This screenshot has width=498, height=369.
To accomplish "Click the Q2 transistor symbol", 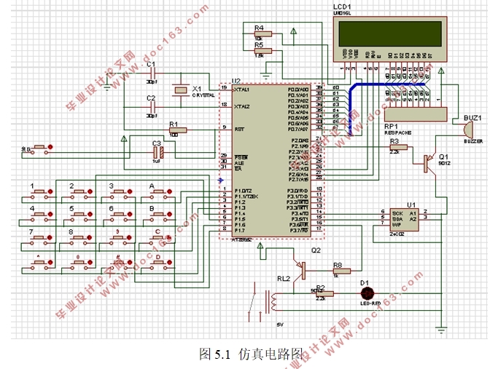I will click(x=299, y=260).
